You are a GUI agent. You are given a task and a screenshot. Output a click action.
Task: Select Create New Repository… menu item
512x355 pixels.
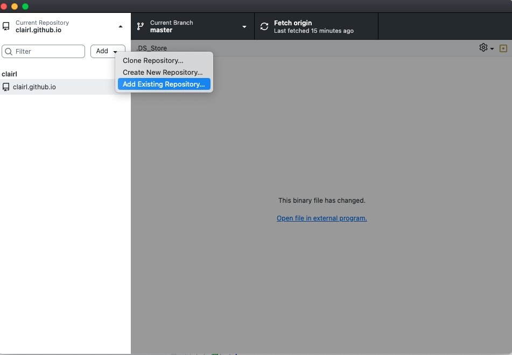(x=163, y=73)
